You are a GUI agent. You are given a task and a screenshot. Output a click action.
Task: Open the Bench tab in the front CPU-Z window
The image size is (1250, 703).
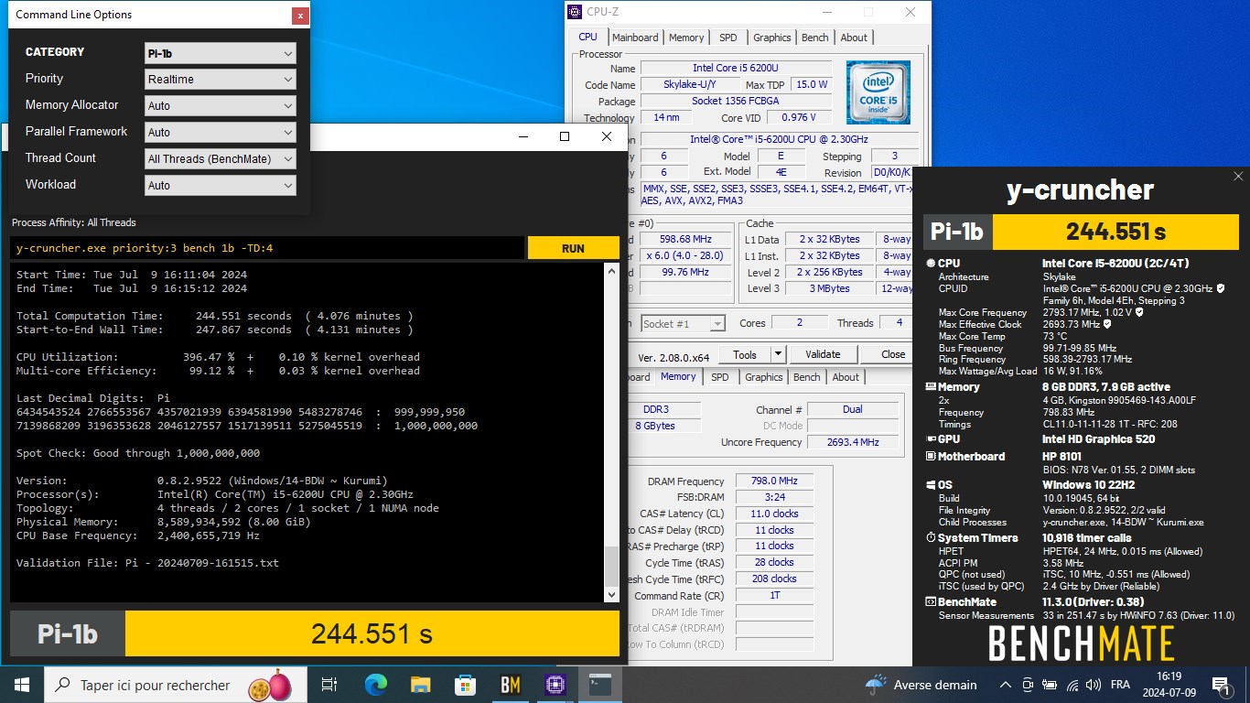tap(814, 38)
